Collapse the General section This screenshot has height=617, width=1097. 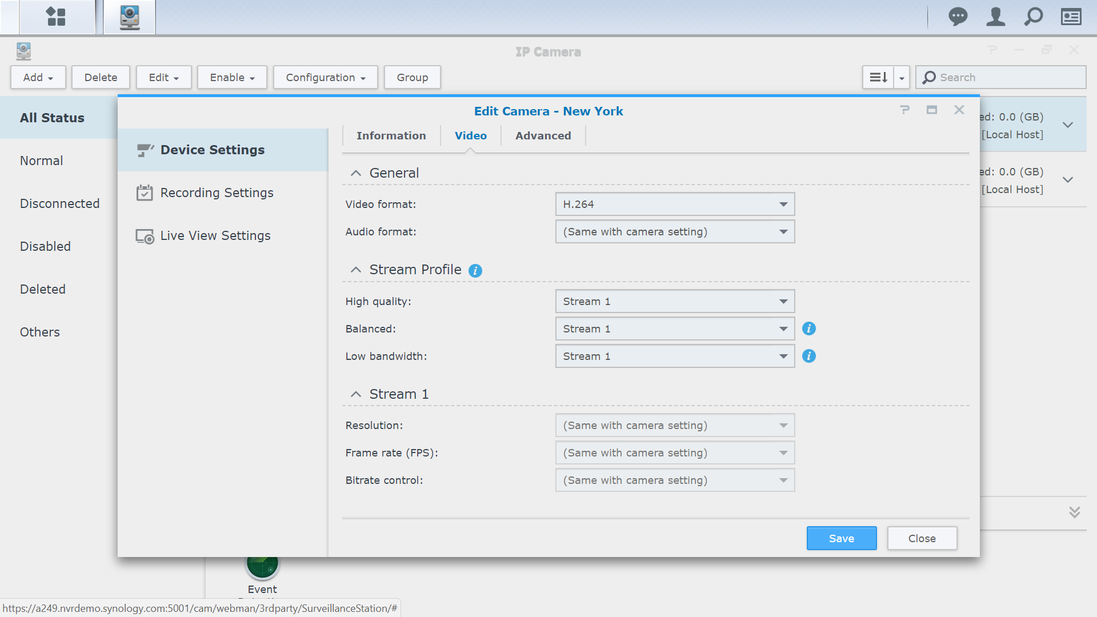click(356, 173)
